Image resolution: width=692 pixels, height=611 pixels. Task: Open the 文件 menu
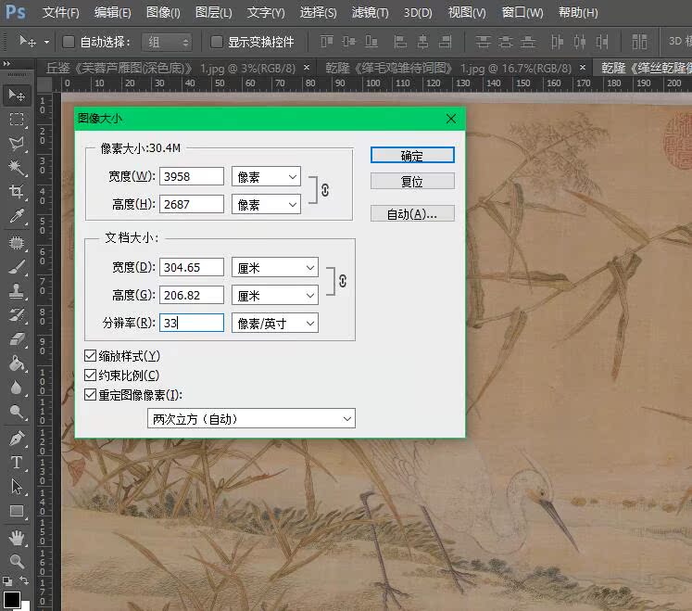60,12
